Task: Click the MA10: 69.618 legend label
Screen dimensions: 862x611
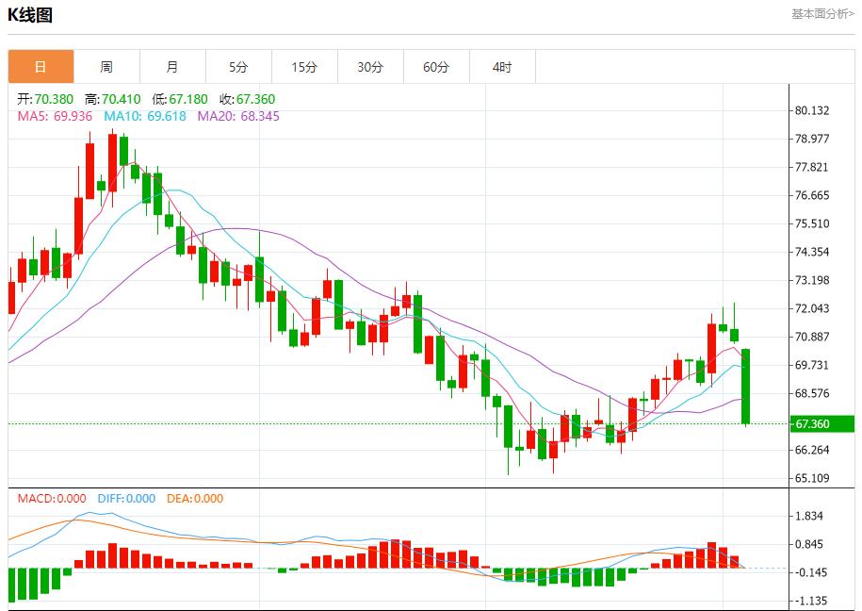Action: point(145,116)
